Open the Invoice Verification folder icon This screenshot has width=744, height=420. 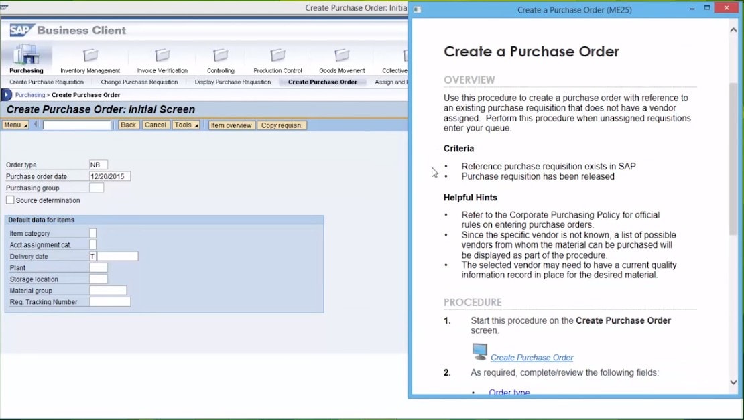(x=162, y=55)
